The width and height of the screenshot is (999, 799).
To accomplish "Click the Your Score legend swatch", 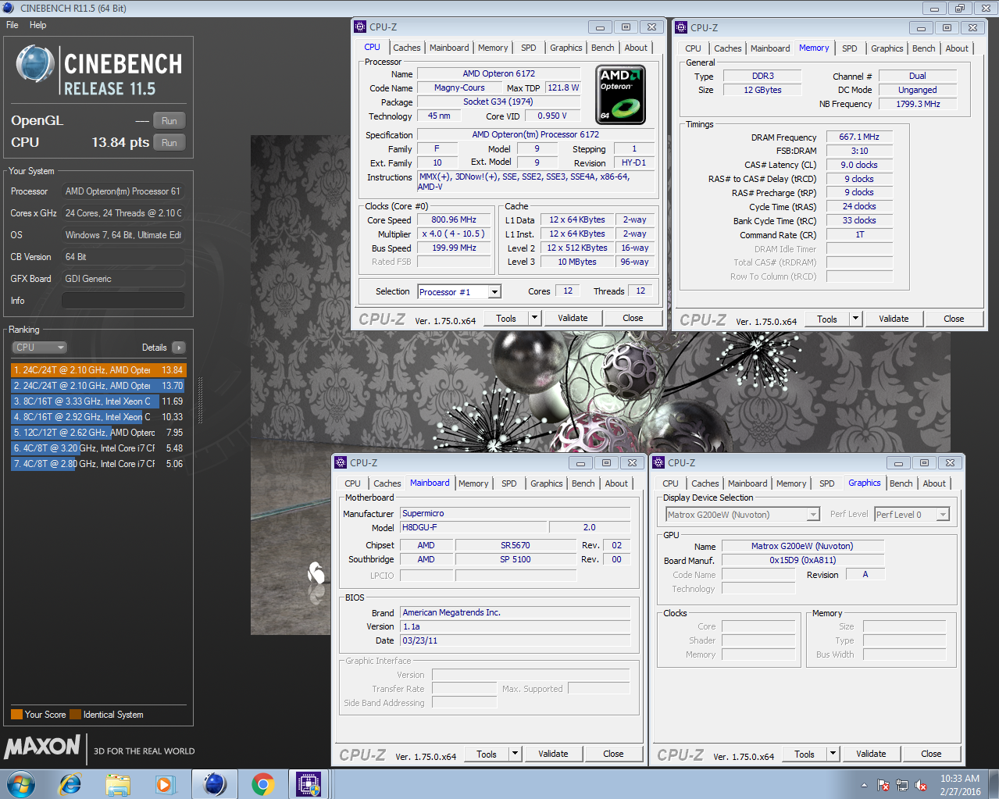I will tap(16, 714).
